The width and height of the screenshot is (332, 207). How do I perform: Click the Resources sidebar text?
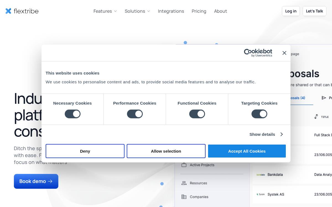(198, 183)
